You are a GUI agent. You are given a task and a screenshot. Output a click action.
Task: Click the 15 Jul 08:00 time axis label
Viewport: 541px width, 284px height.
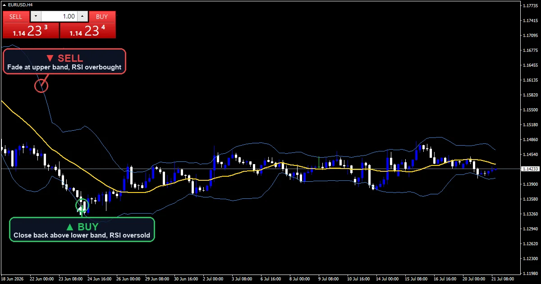[x=417, y=279]
